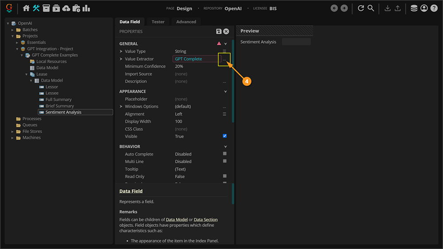Save properties with the floppy disk icon
This screenshot has width=443, height=249.
pyautogui.click(x=218, y=31)
